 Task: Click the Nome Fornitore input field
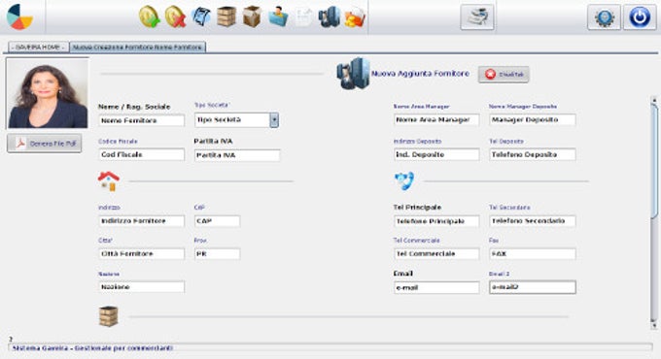tap(141, 120)
